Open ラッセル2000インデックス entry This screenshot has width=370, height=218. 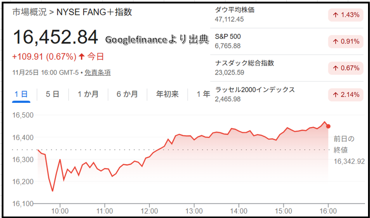(255, 89)
